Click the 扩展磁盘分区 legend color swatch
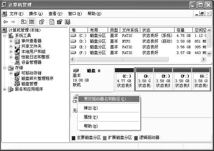214x151 pixels. [x=105, y=138]
